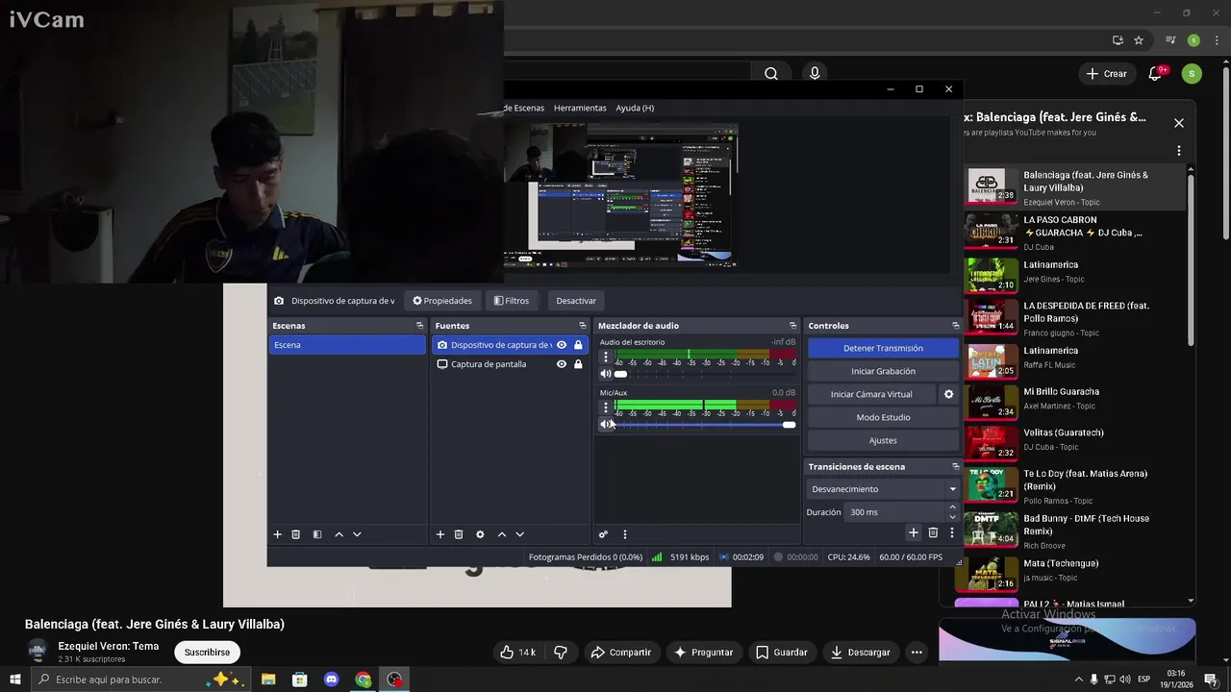Select the Escena scene in the list
This screenshot has width=1231, height=692.
pyautogui.click(x=347, y=345)
